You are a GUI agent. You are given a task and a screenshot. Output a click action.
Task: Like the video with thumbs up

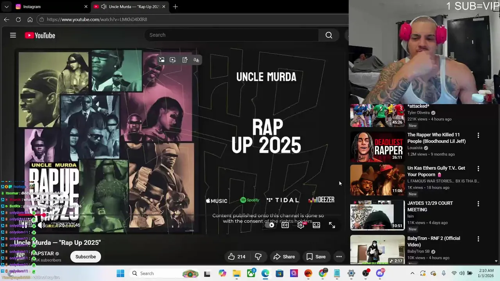coord(237,257)
